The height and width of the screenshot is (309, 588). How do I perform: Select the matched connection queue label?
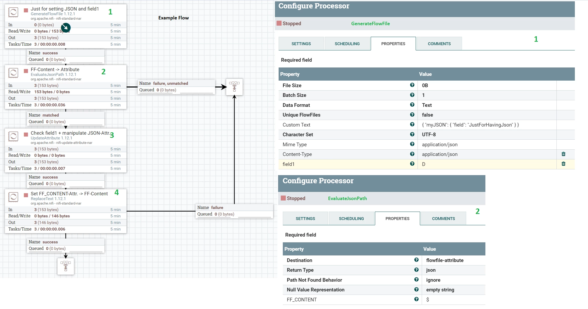[66, 118]
